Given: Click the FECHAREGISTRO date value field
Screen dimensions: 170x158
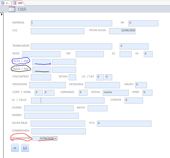Looking at the screenshot, I should point(43,138).
